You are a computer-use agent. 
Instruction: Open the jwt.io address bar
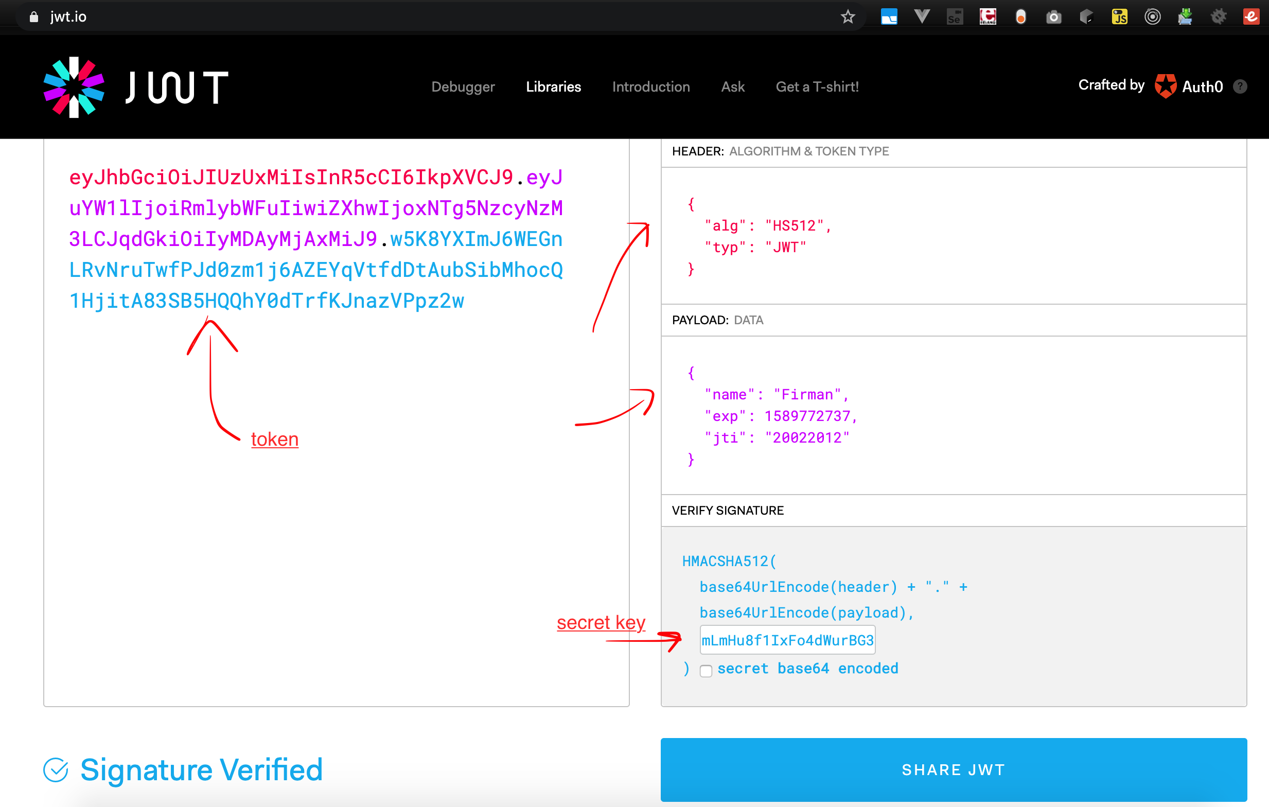pyautogui.click(x=69, y=16)
